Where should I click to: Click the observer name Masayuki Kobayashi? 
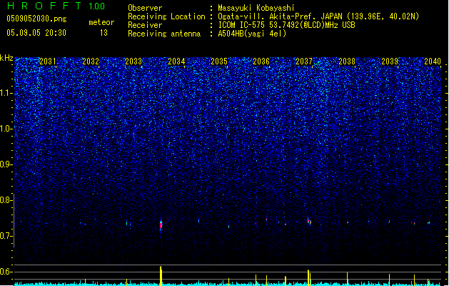[x=256, y=8]
